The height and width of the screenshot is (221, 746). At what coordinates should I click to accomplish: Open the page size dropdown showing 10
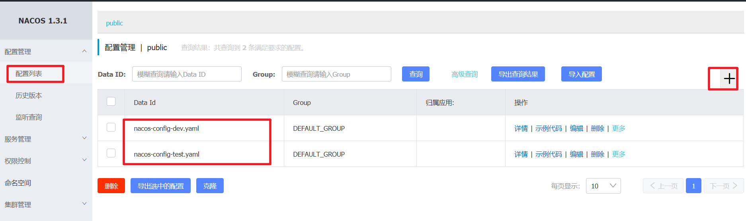click(x=603, y=186)
